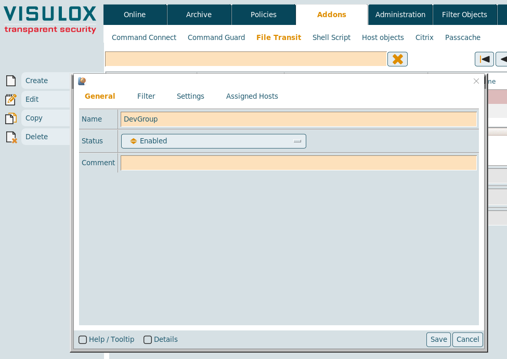Viewport: 507px width, 359px height.
Task: Click the Create new document icon
Action: click(10, 81)
